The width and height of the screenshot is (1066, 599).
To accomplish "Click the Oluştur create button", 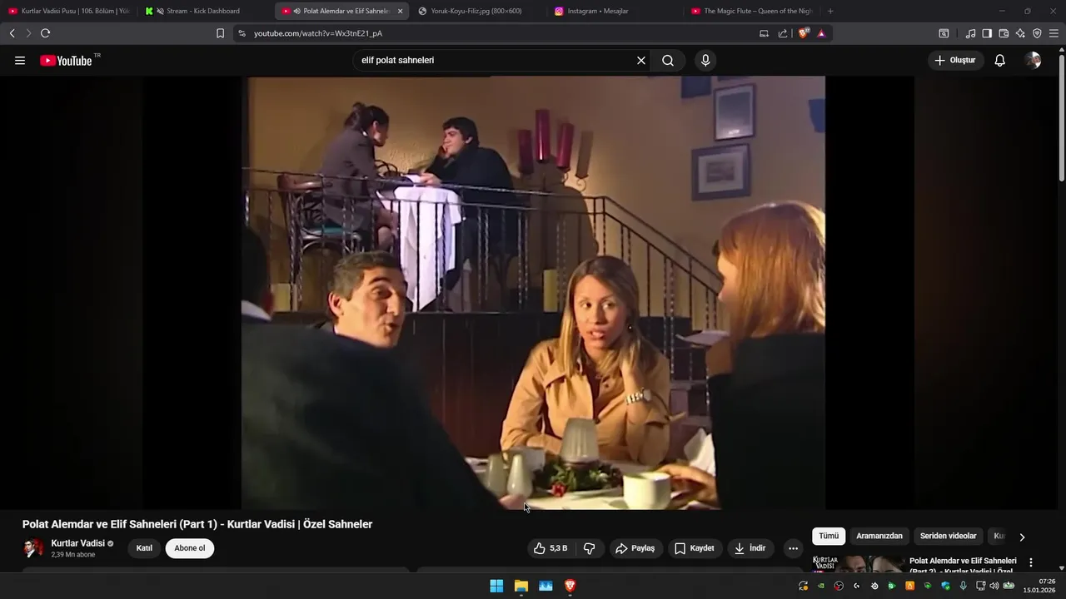I will pos(955,61).
